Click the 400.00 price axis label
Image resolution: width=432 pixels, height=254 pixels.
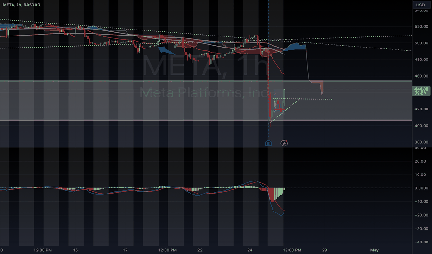421,126
